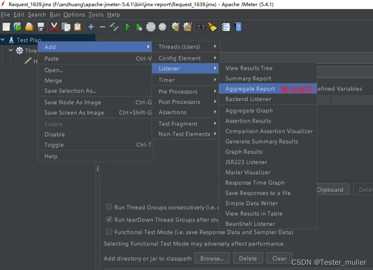This screenshot has height=270, width=373.
Task: Choose View Results Tree listener
Action: click(x=268, y=68)
